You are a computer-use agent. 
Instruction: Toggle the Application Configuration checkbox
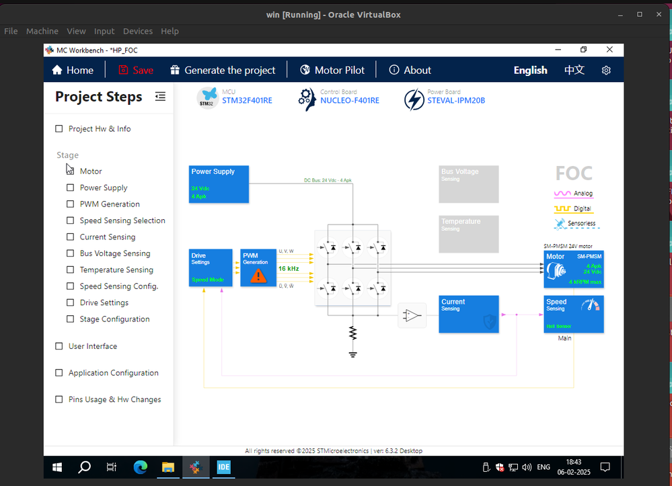tap(59, 373)
